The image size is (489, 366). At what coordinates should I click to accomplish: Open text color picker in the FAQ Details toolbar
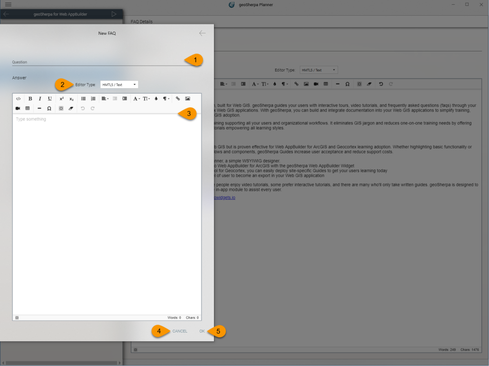coord(275,84)
